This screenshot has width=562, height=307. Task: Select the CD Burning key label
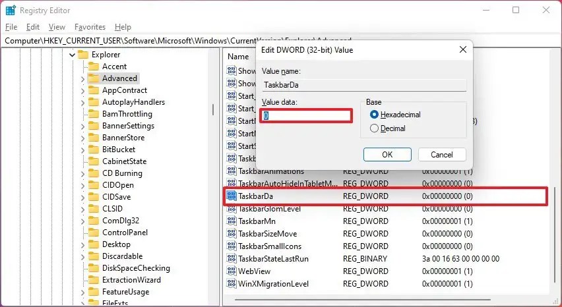coord(122,173)
